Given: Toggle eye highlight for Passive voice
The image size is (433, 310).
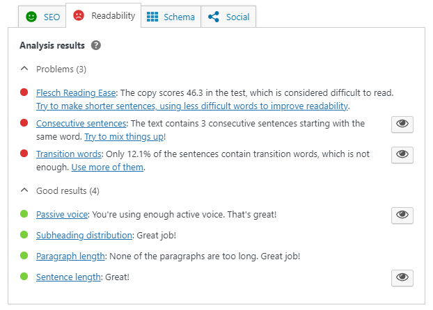Looking at the screenshot, I should 402,215.
